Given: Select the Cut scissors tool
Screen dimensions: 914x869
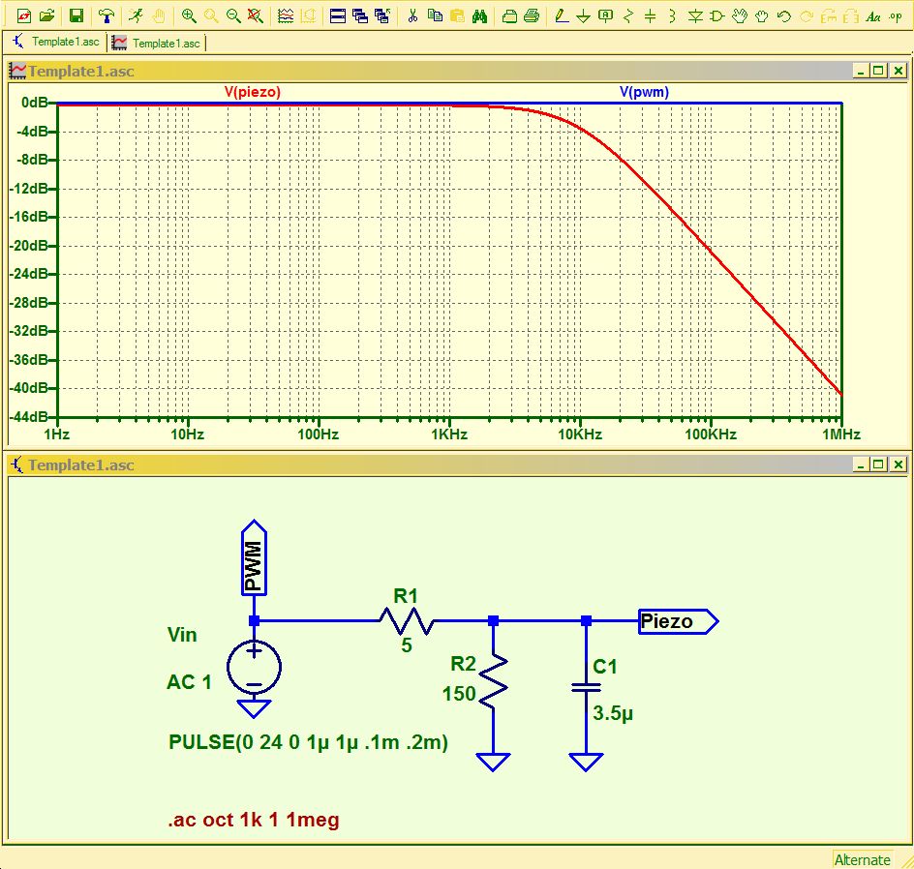Looking at the screenshot, I should click(x=412, y=15).
